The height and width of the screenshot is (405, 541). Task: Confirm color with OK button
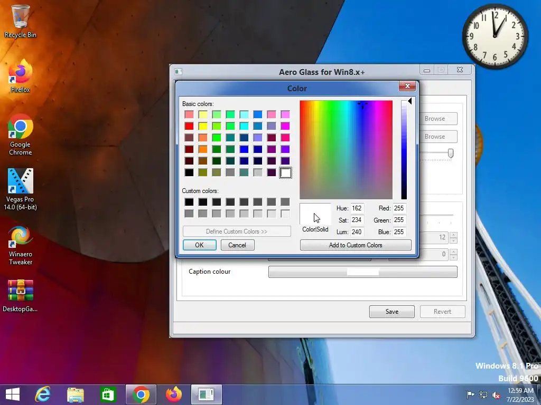(x=199, y=245)
